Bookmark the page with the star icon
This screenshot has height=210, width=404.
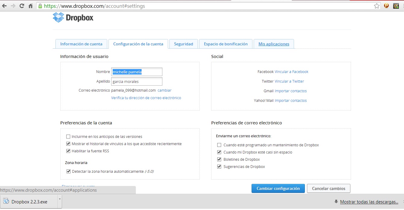tap(377, 6)
